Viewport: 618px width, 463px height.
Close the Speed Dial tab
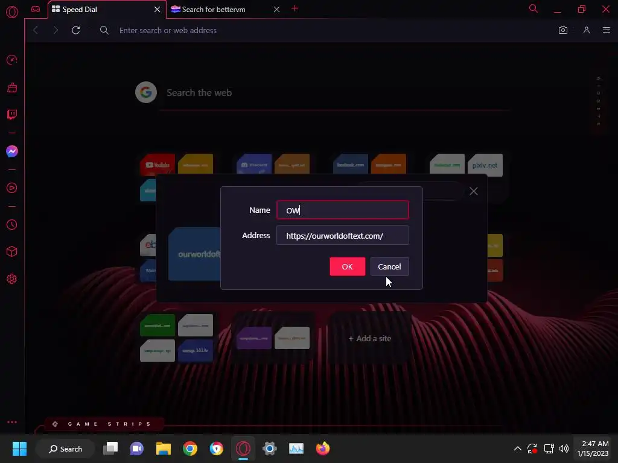click(x=158, y=10)
